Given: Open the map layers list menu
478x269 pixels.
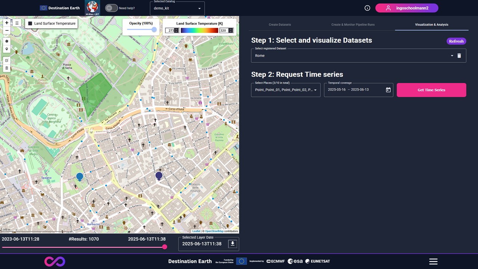Looking at the screenshot, I should click(x=17, y=23).
